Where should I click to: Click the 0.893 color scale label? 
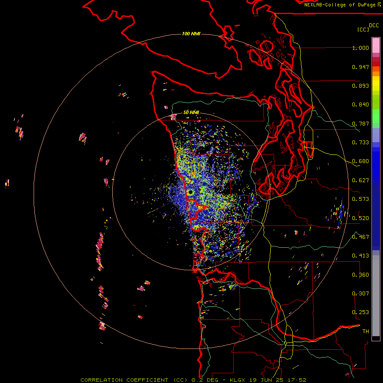pyautogui.click(x=360, y=86)
